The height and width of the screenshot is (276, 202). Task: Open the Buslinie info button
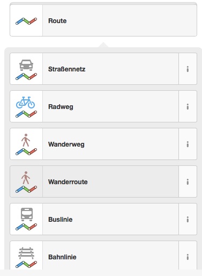point(188,219)
